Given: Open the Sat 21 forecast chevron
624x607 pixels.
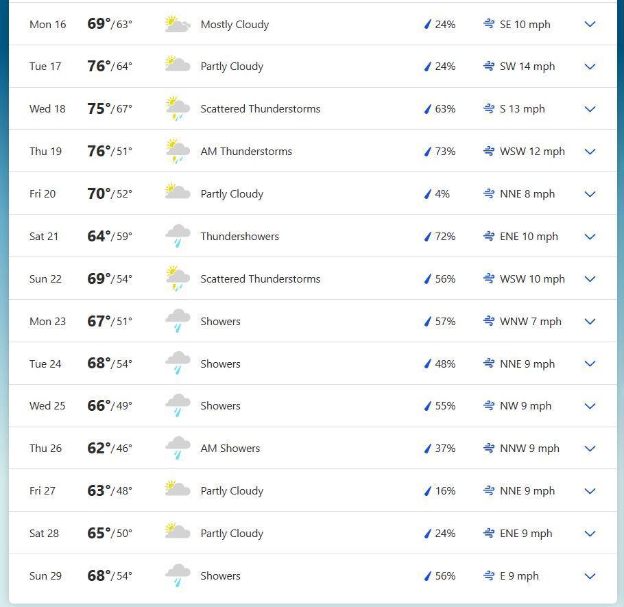Looking at the screenshot, I should click(590, 237).
